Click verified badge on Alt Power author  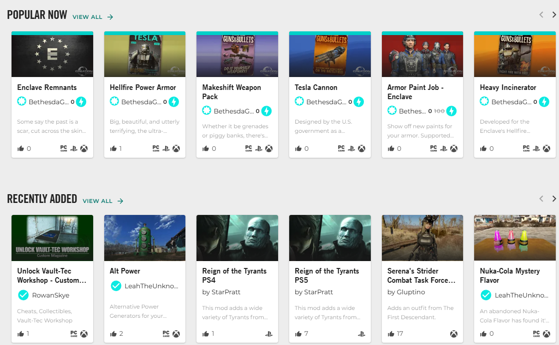(116, 286)
